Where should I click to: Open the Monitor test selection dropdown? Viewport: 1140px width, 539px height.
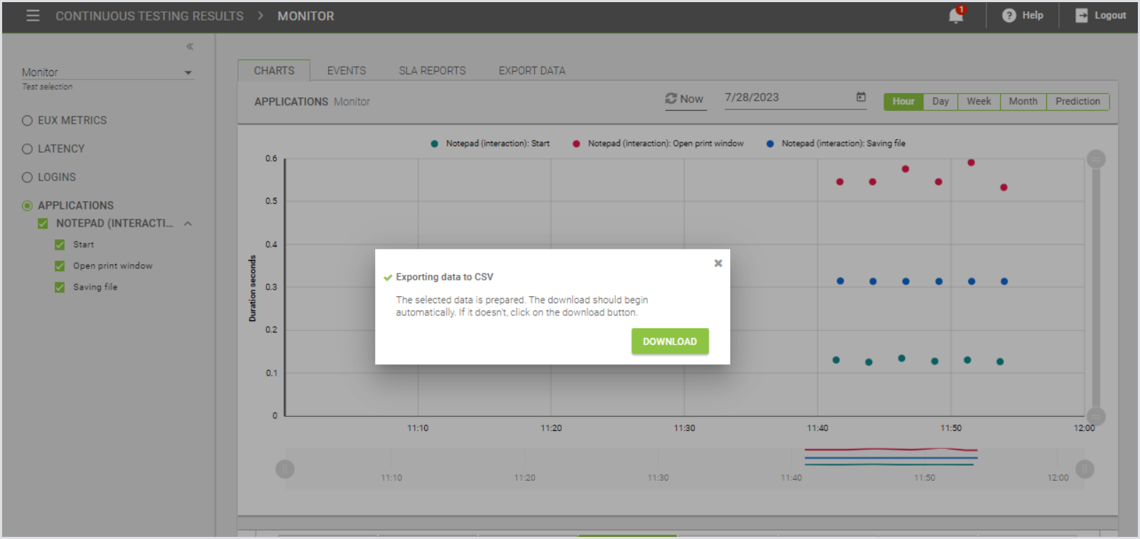pyautogui.click(x=188, y=72)
